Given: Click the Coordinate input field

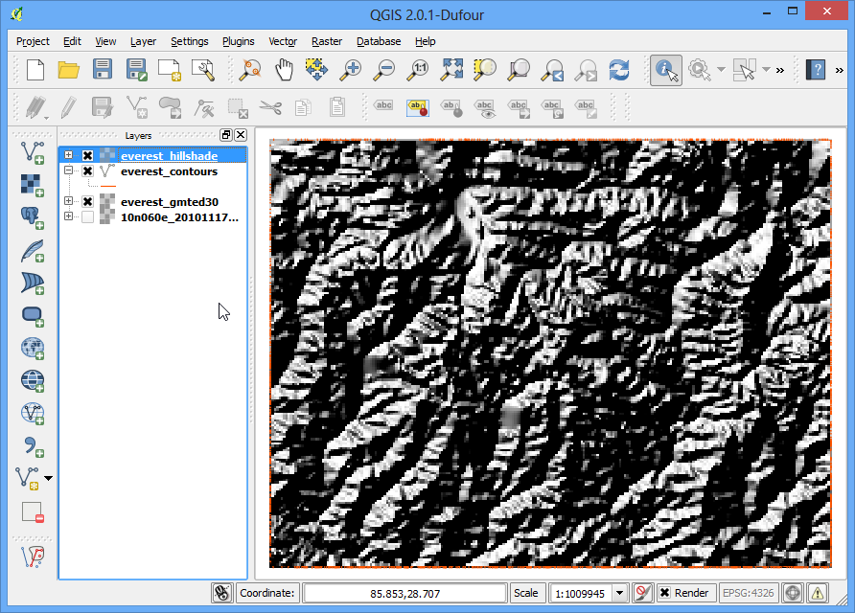Looking at the screenshot, I should (404, 593).
